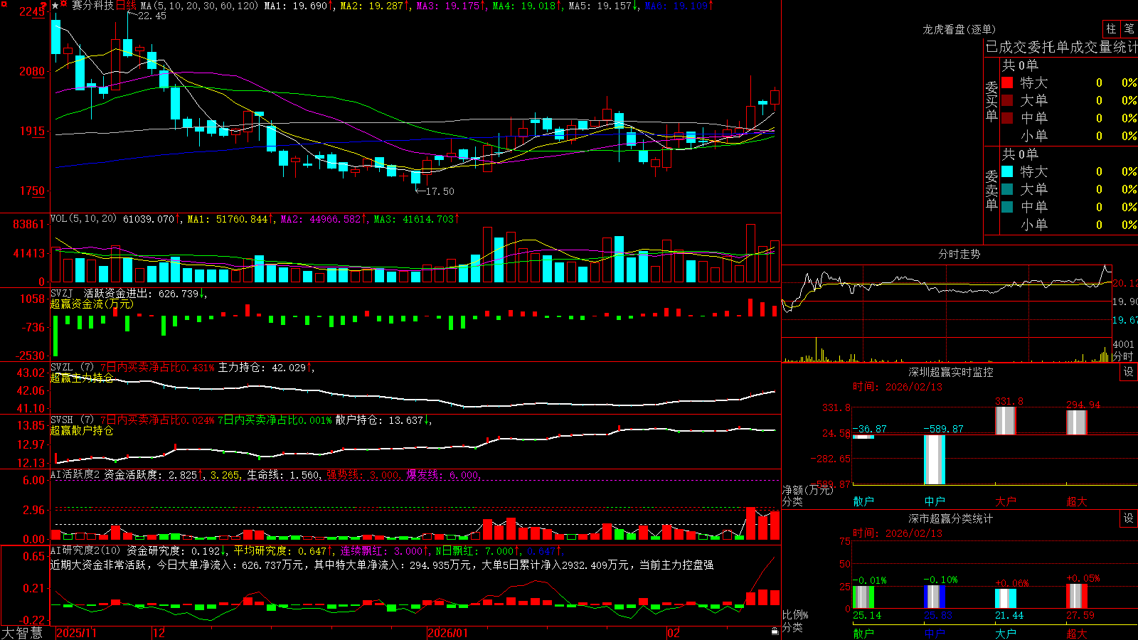Click the red 超大 27.59 bar in 分类统计
The image size is (1138, 640).
pos(1077,596)
